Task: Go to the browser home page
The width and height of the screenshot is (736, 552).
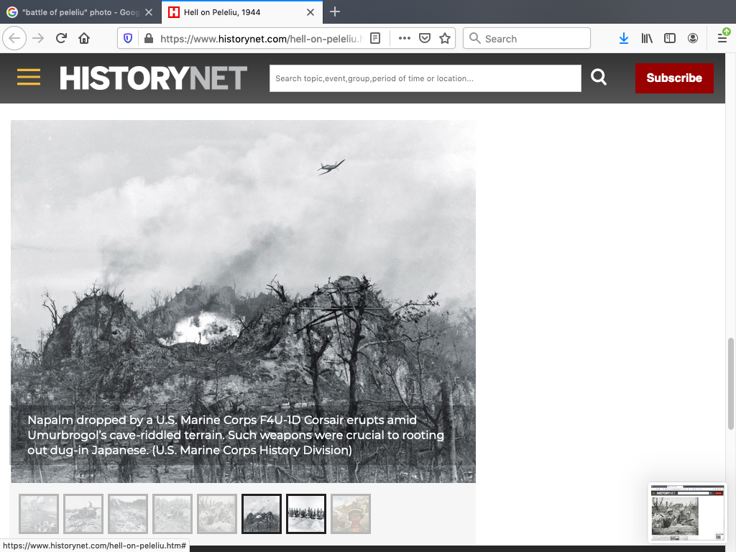Action: [84, 39]
